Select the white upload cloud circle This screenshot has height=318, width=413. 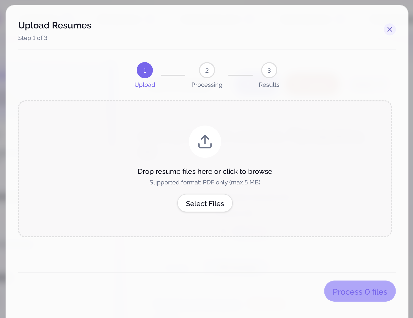click(x=205, y=141)
